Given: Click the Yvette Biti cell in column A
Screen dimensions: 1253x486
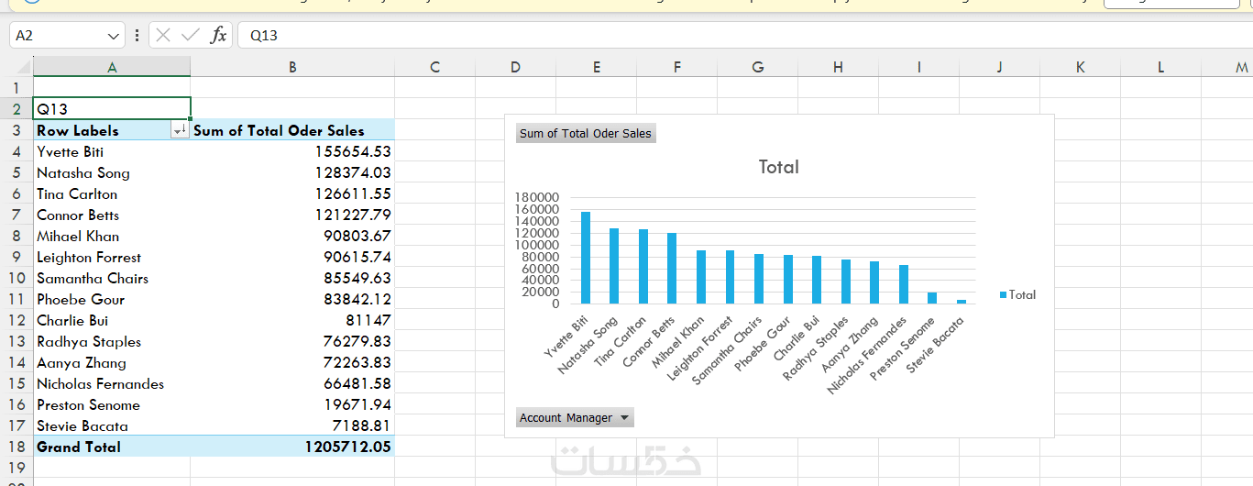Looking at the screenshot, I should click(x=112, y=151).
